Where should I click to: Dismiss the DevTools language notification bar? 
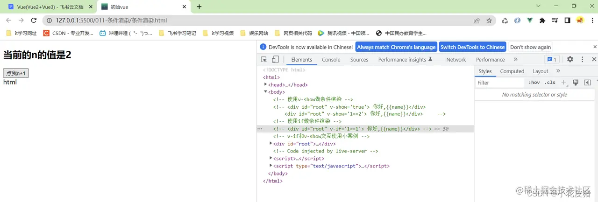click(x=595, y=47)
